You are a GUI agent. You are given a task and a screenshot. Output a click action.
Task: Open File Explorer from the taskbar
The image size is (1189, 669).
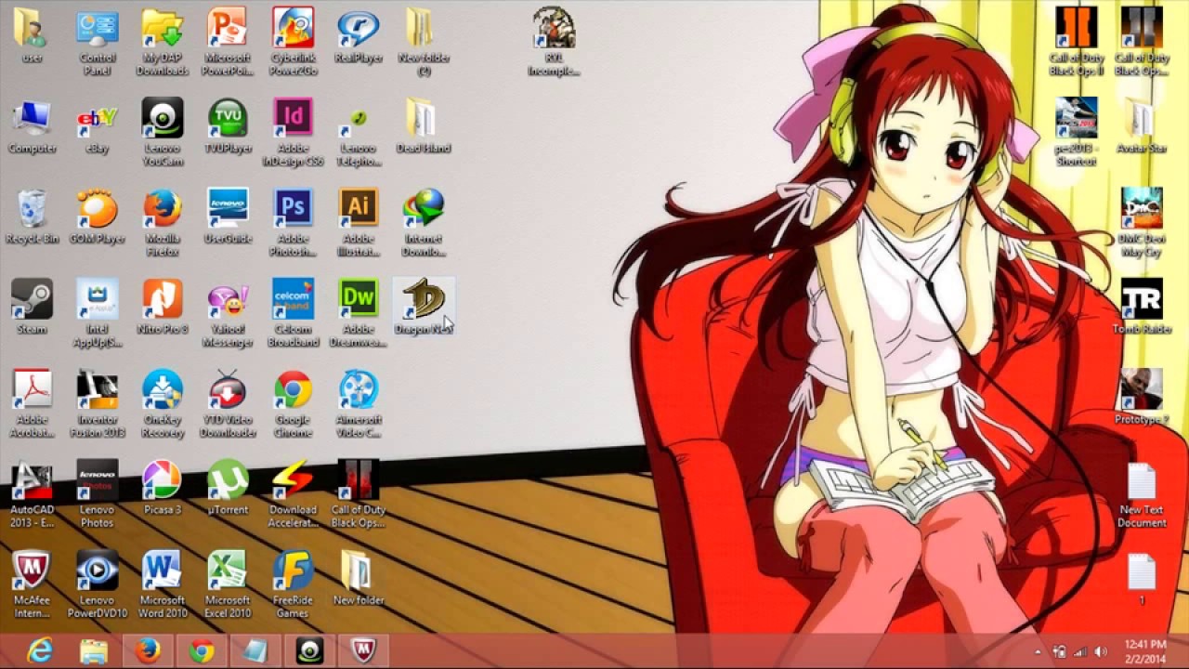[x=93, y=651]
